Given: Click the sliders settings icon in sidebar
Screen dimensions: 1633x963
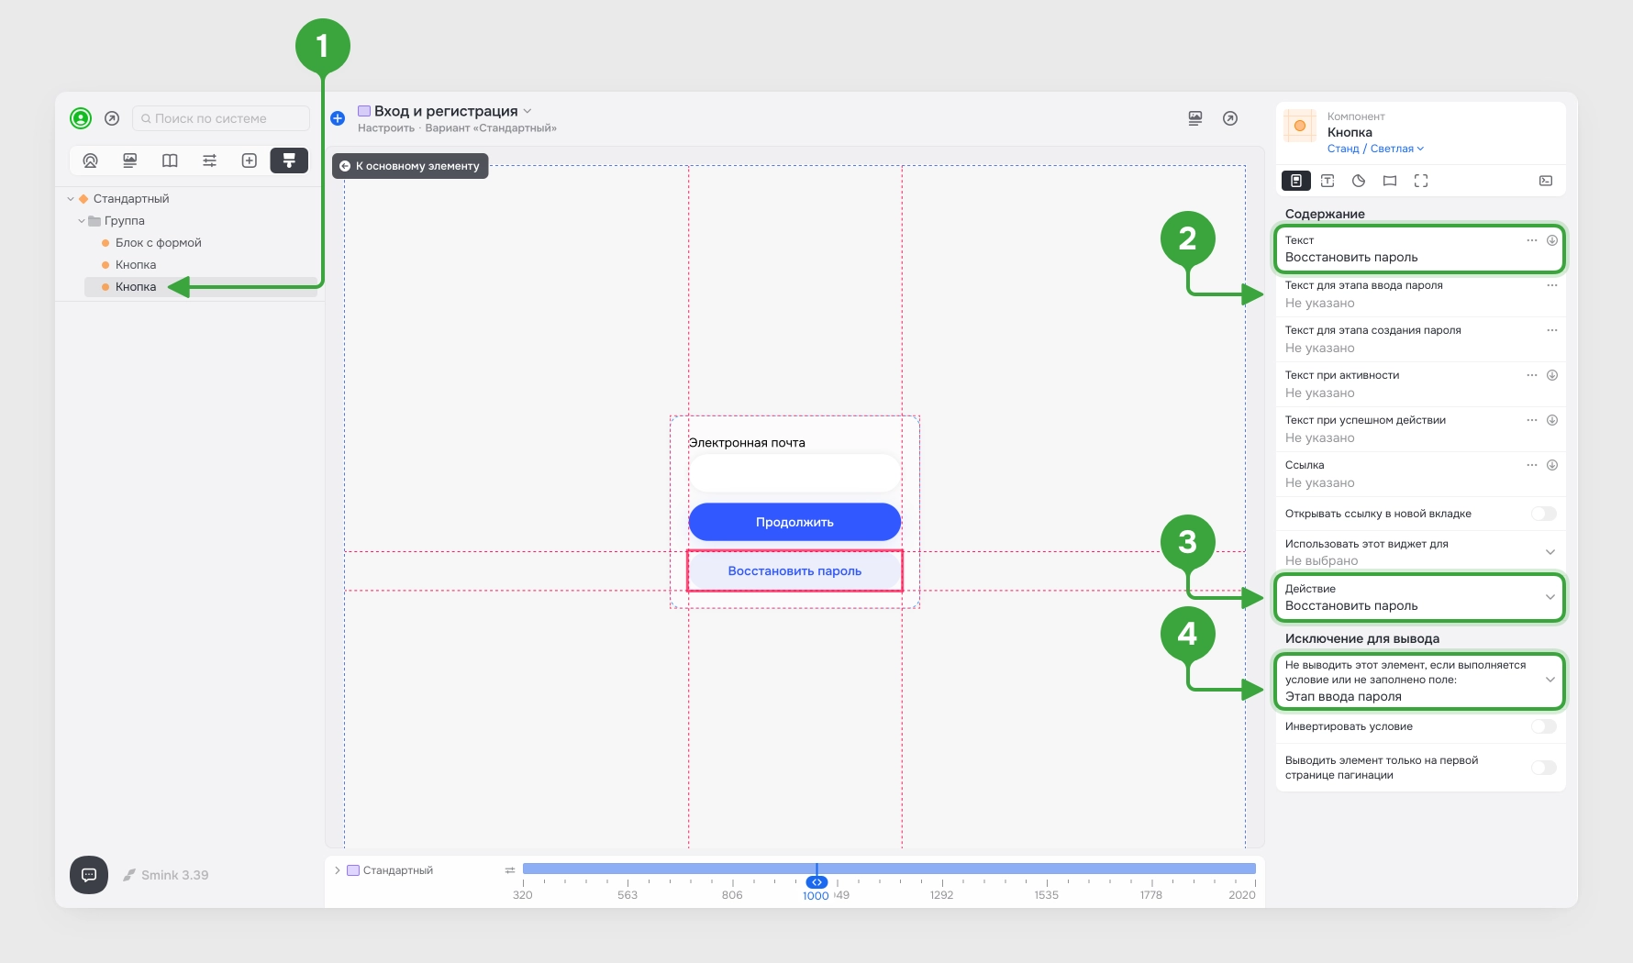Looking at the screenshot, I should pyautogui.click(x=209, y=160).
